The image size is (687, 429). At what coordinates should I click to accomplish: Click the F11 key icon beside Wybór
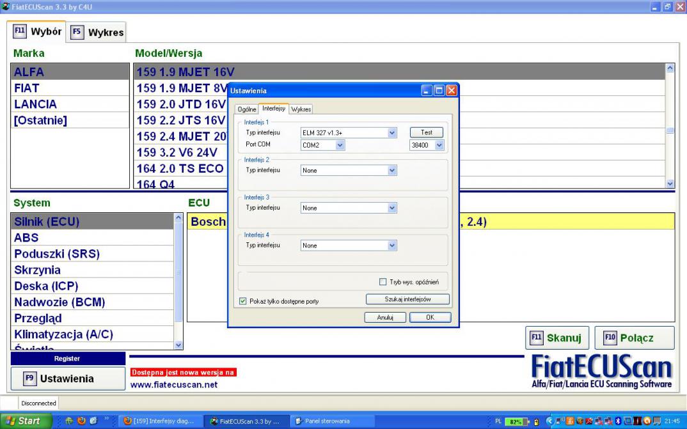point(19,31)
